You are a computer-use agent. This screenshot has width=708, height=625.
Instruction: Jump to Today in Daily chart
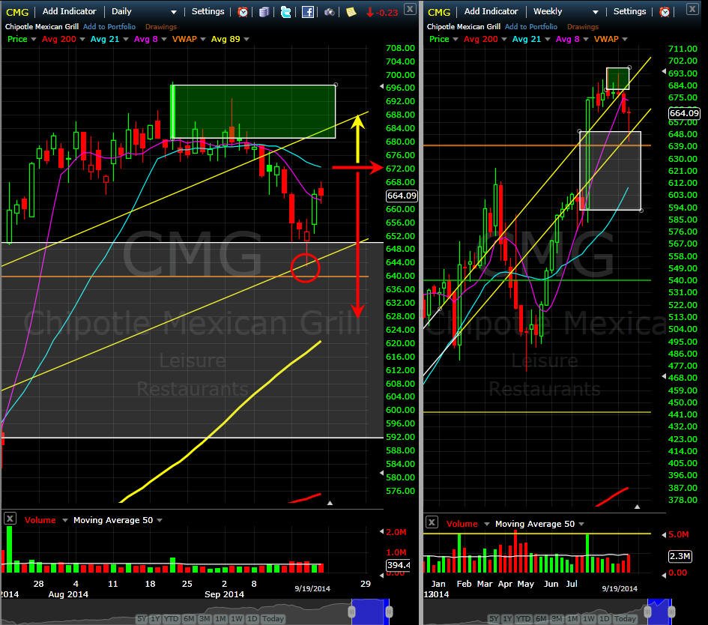[273, 619]
